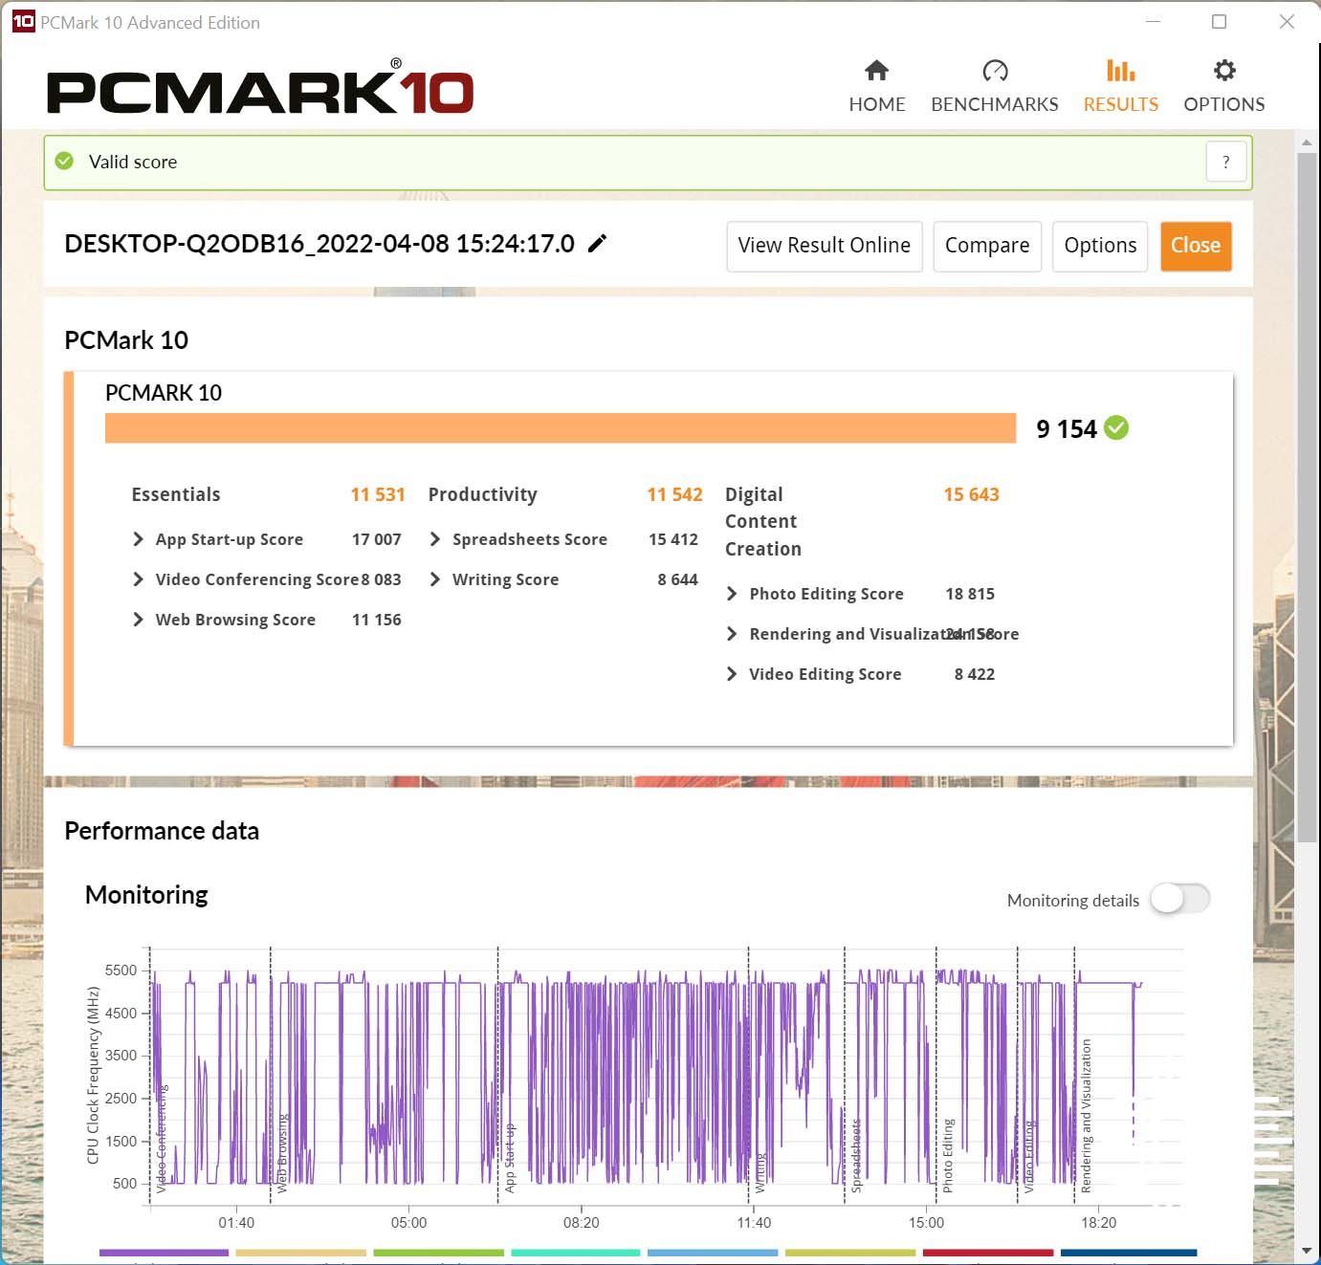Click the Productivity heading
1321x1265 pixels.
(482, 494)
